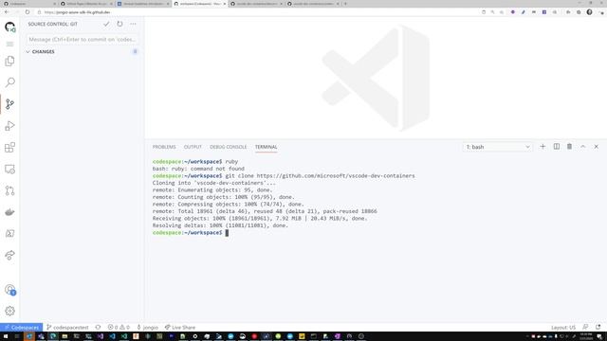Close the terminal panel
607x341 pixels.
597,147
